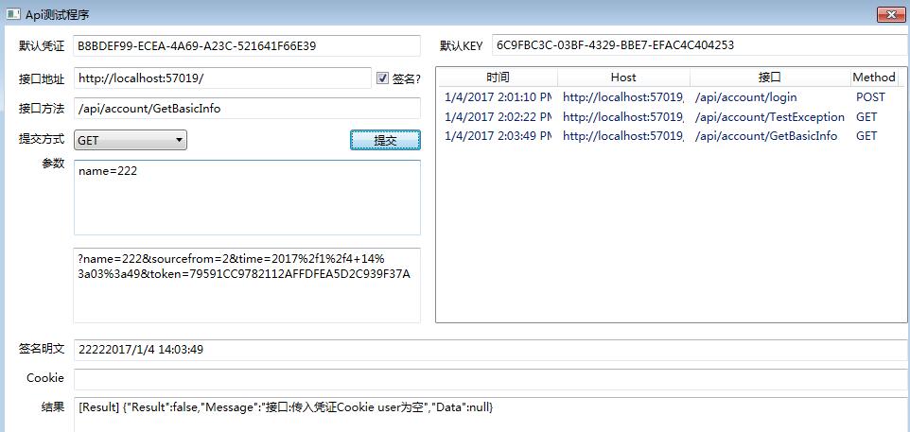
Task: Close the Api测试程序 window
Action: point(890,14)
